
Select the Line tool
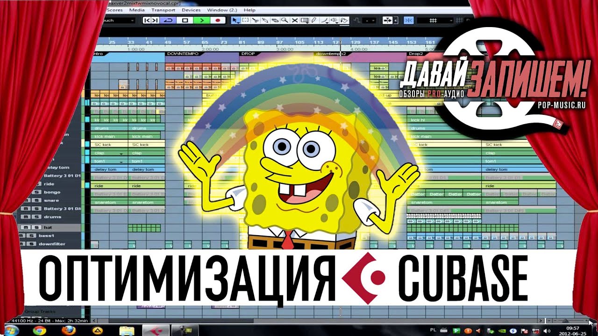(x=324, y=20)
